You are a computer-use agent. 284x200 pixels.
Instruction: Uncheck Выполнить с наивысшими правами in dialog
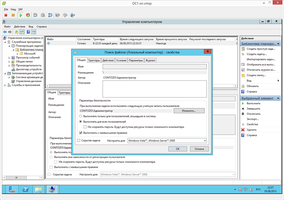pos(81,133)
